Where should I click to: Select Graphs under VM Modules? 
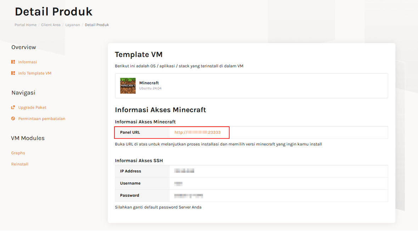click(x=18, y=153)
